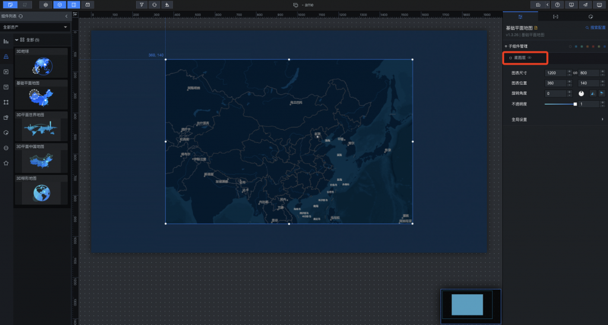608x325 pixels.
Task: Click the publish paper-plane icon
Action: [x=585, y=5]
